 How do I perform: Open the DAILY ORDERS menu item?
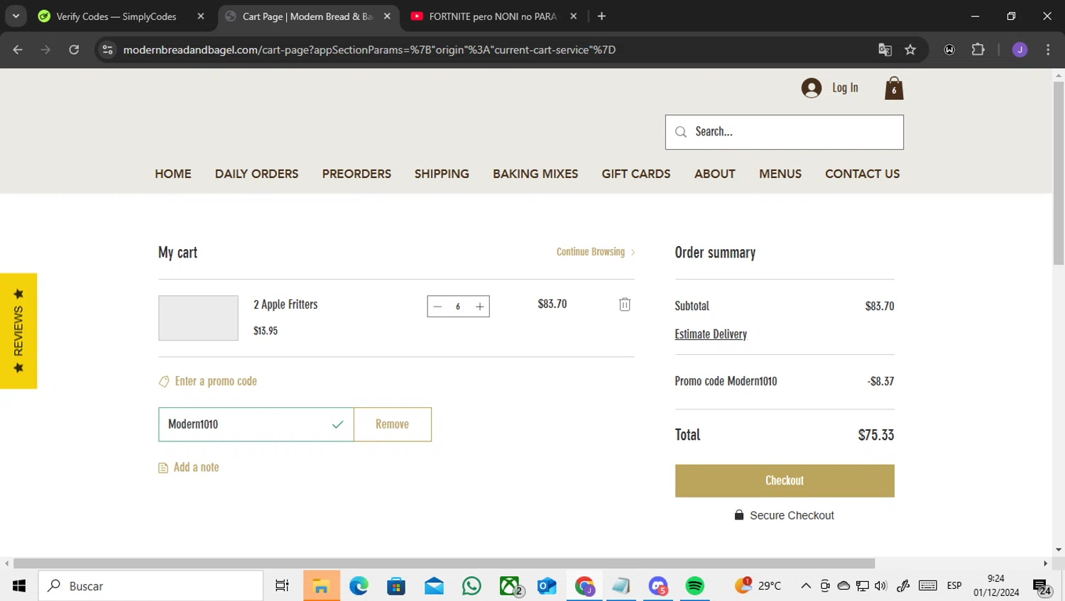click(256, 174)
